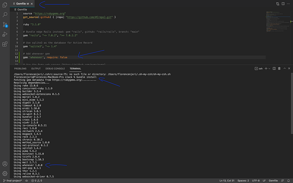The image size is (293, 183).
Task: Click the status bar icon next to final-project*
Action: [26, 180]
